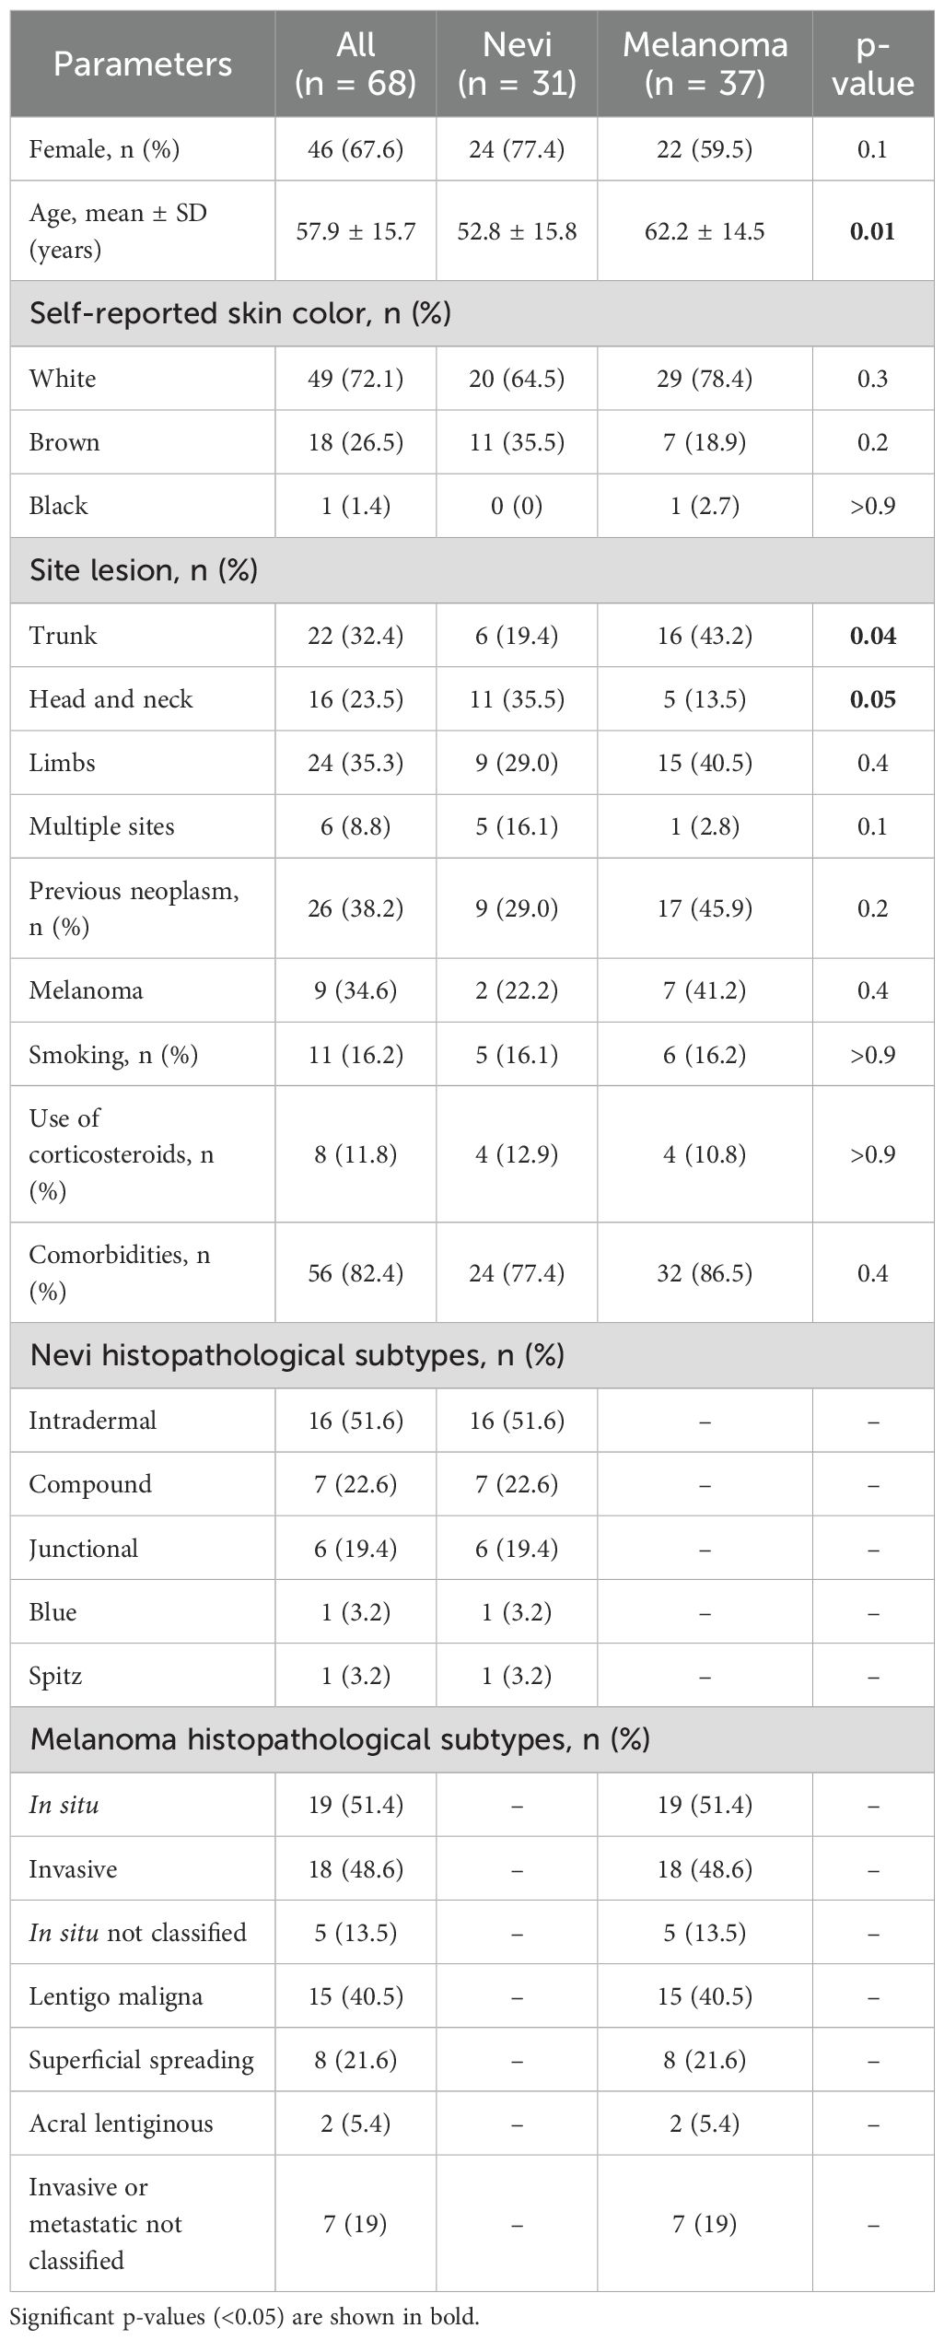This screenshot has height=2340, width=944.
Task: Select the bold 0.04 Trunk p-value
Action: click(x=872, y=636)
